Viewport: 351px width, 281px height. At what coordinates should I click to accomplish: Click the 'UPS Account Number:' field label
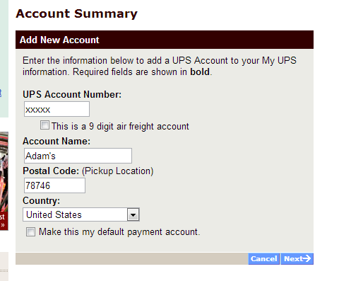pyautogui.click(x=72, y=94)
